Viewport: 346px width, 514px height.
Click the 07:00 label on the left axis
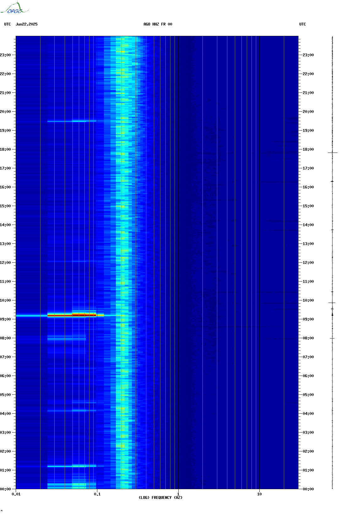click(x=5, y=357)
